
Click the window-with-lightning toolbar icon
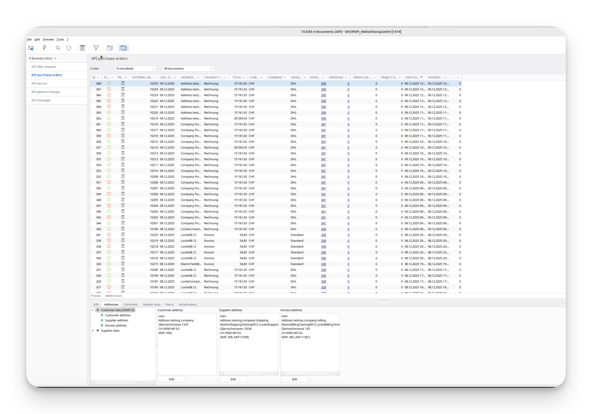pyautogui.click(x=110, y=48)
